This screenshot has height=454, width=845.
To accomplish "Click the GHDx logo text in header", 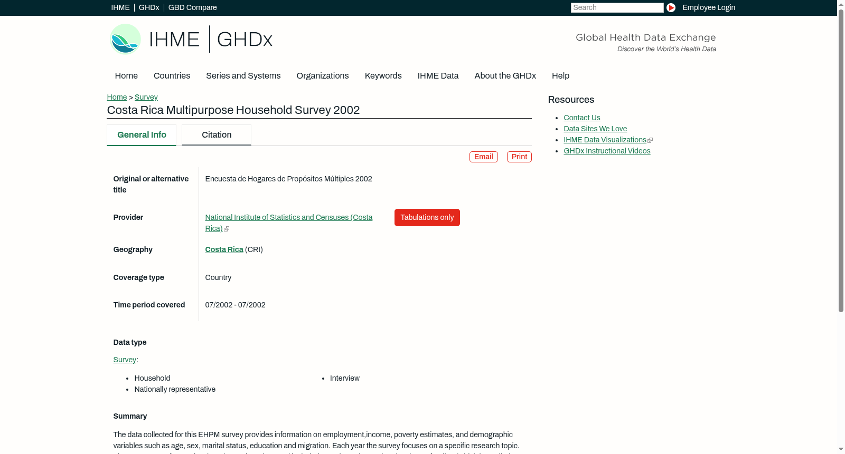I will [x=245, y=40].
